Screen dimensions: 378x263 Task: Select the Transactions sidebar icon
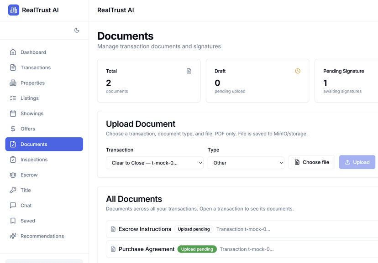pyautogui.click(x=14, y=67)
